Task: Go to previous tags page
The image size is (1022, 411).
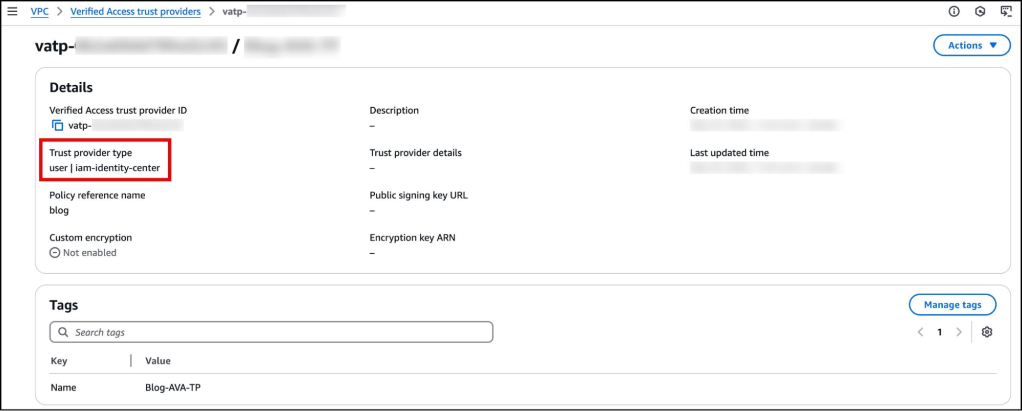Action: click(920, 332)
